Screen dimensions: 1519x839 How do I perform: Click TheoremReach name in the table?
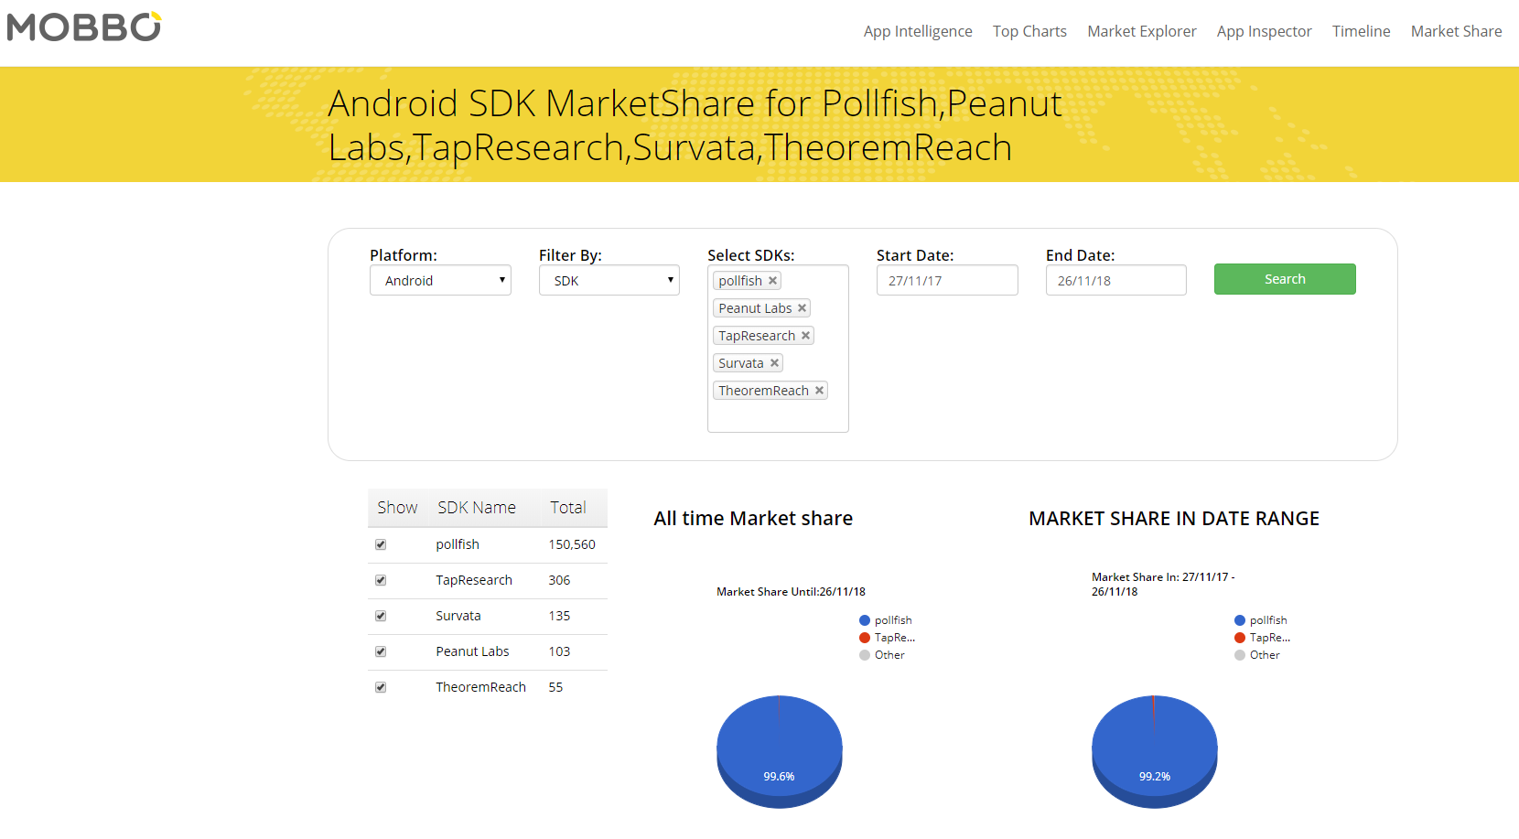(x=480, y=687)
